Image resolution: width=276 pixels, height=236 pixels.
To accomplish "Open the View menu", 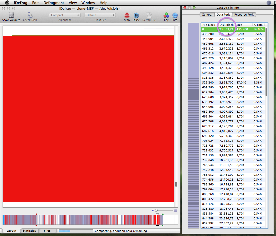I will [x=73, y=3].
